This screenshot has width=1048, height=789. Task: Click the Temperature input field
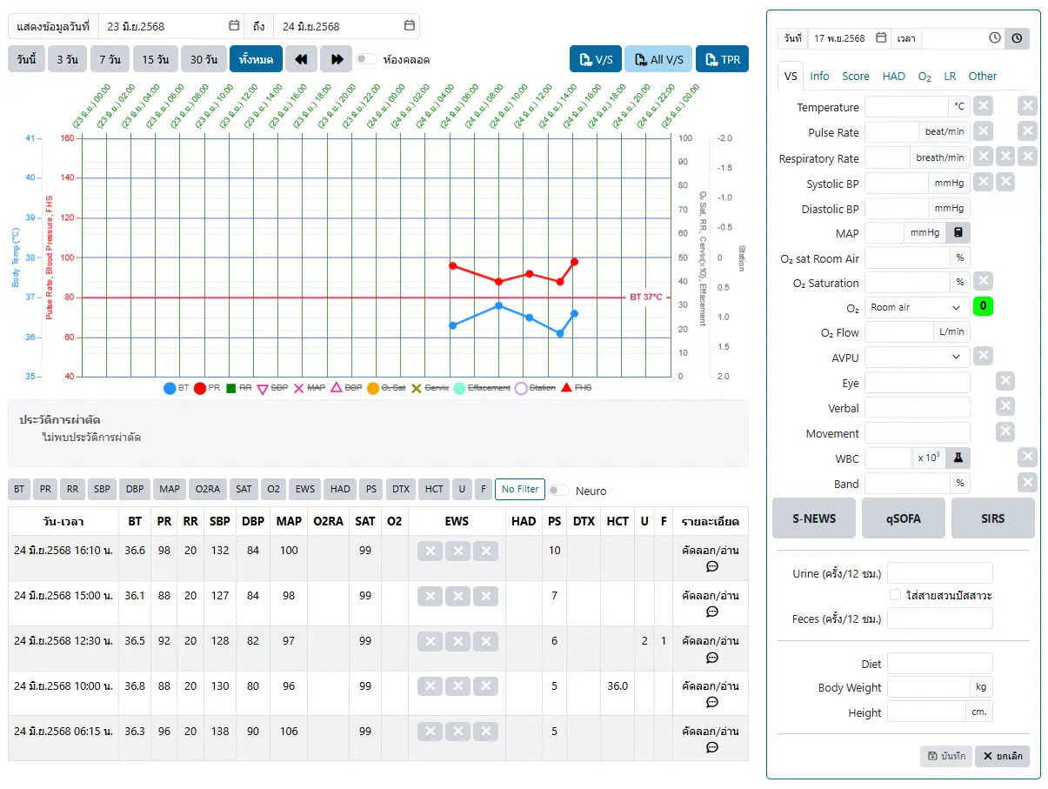tap(905, 107)
